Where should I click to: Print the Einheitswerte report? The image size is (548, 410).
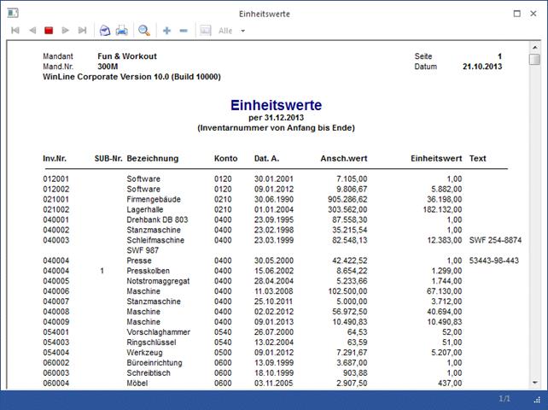(x=122, y=31)
